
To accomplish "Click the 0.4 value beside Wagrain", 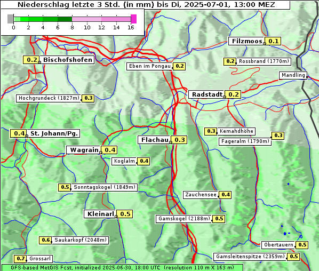I will pyautogui.click(x=109, y=150).
